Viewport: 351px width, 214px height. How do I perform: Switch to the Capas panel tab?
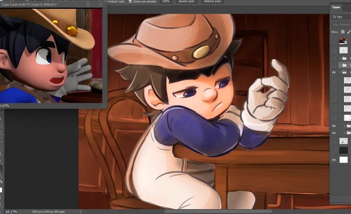(x=336, y=7)
